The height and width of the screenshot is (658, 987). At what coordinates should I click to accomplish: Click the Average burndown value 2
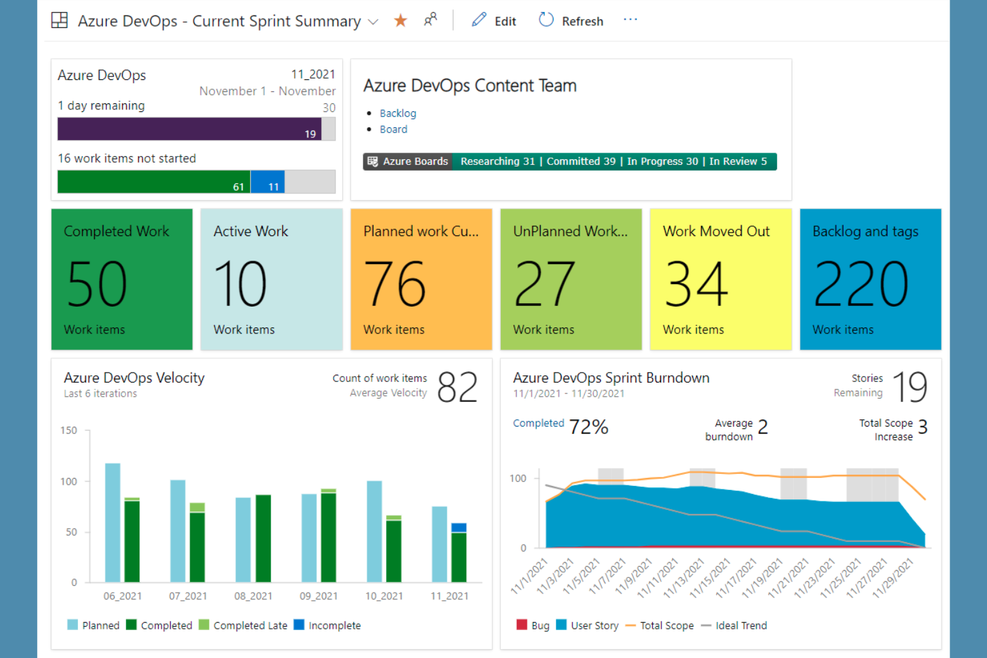tap(763, 427)
